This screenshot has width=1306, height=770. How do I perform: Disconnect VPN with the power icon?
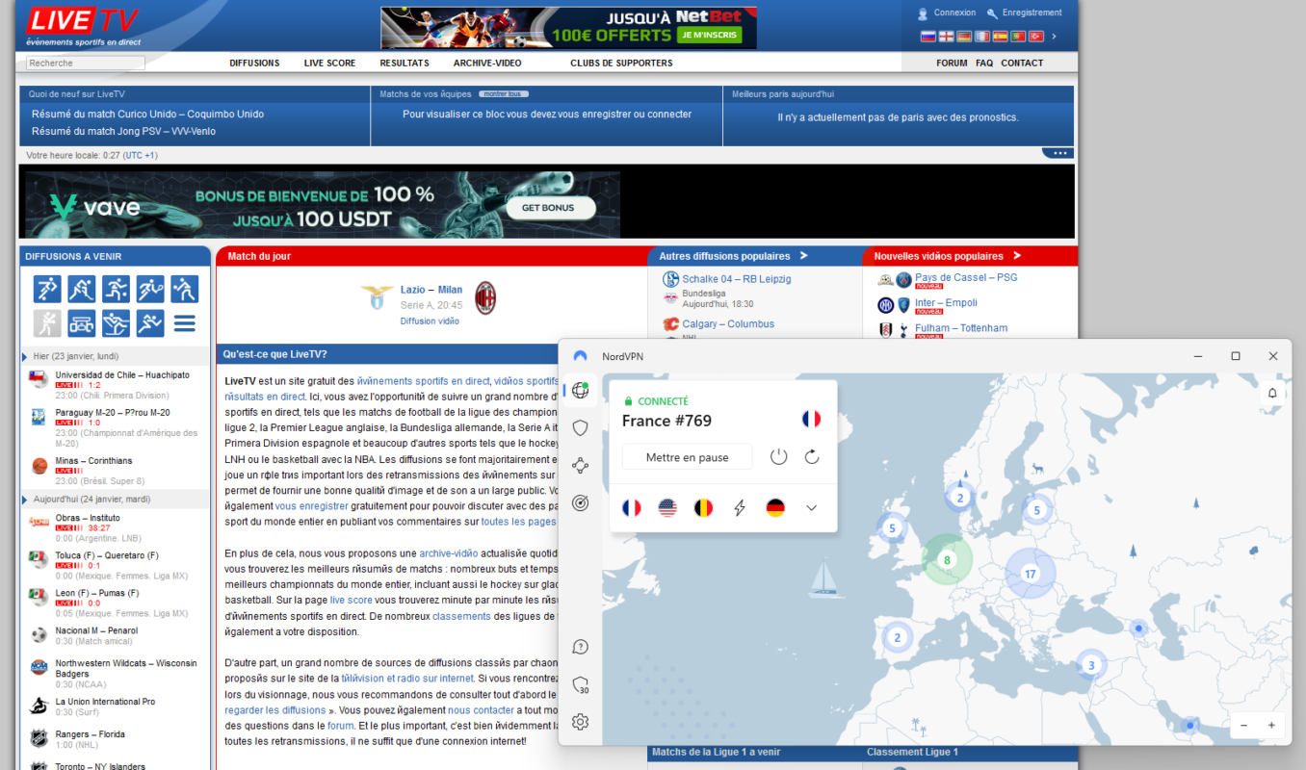(779, 457)
